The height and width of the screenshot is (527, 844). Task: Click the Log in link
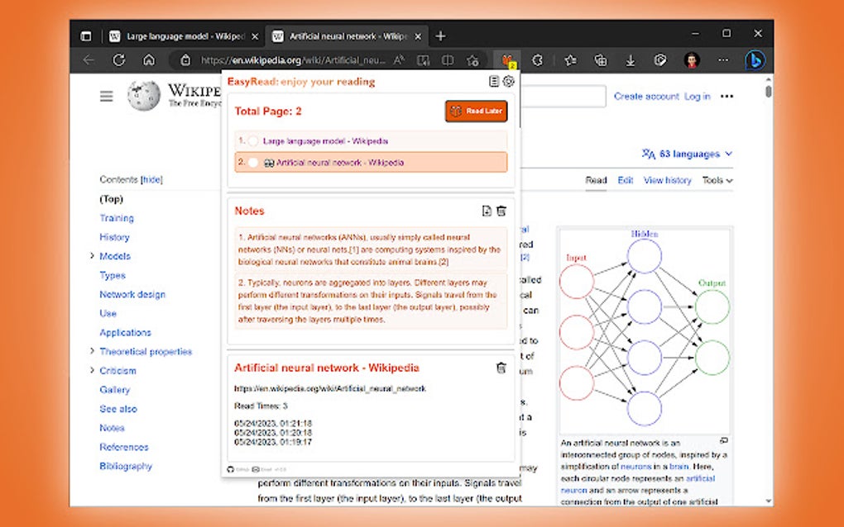697,96
